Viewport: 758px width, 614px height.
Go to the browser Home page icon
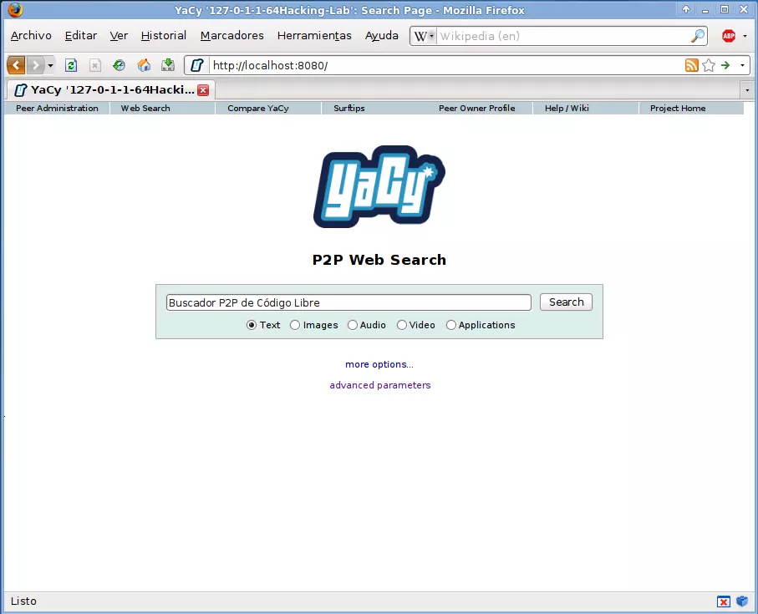[144, 65]
